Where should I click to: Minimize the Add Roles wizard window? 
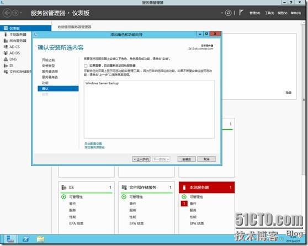[200, 34]
